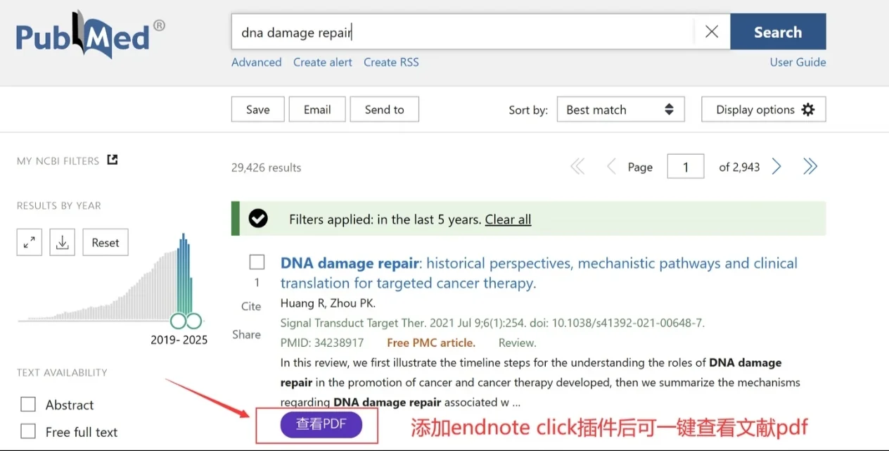Go to next page with arrow icon
This screenshot has width=889, height=451.
point(776,166)
